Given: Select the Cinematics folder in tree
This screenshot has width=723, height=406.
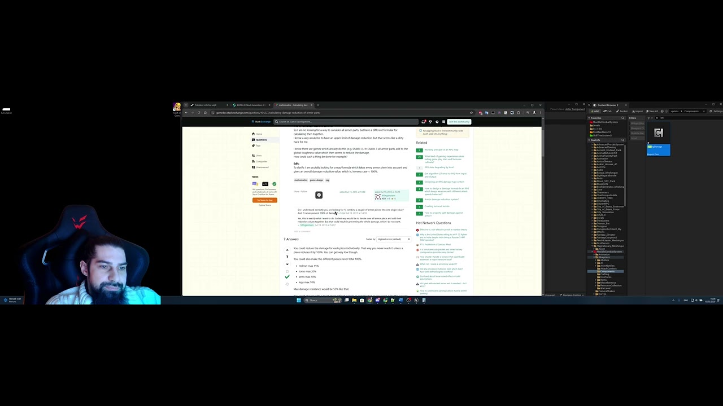Looking at the screenshot, I should (603, 201).
